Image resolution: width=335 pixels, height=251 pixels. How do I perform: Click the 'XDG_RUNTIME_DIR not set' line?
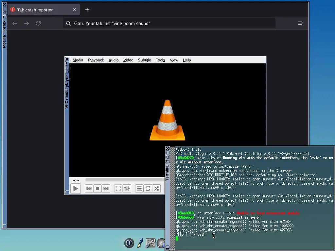[x=246, y=175]
